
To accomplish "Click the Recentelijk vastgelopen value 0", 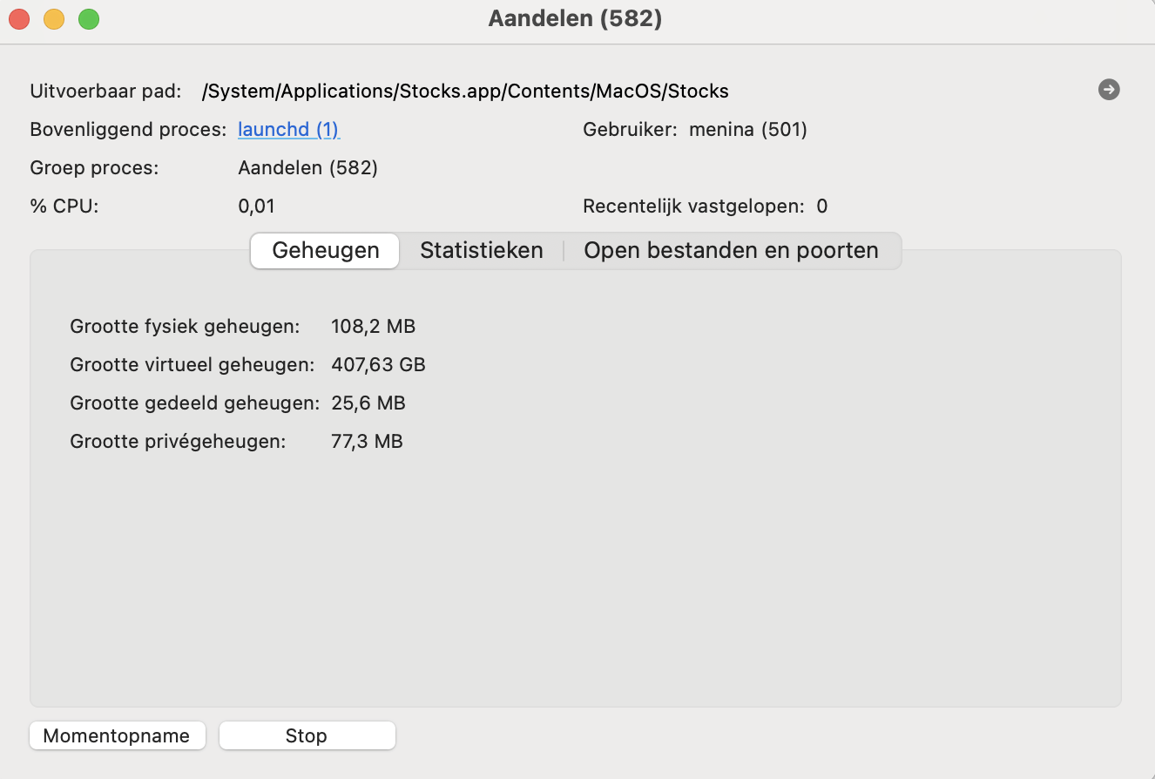I will [822, 206].
